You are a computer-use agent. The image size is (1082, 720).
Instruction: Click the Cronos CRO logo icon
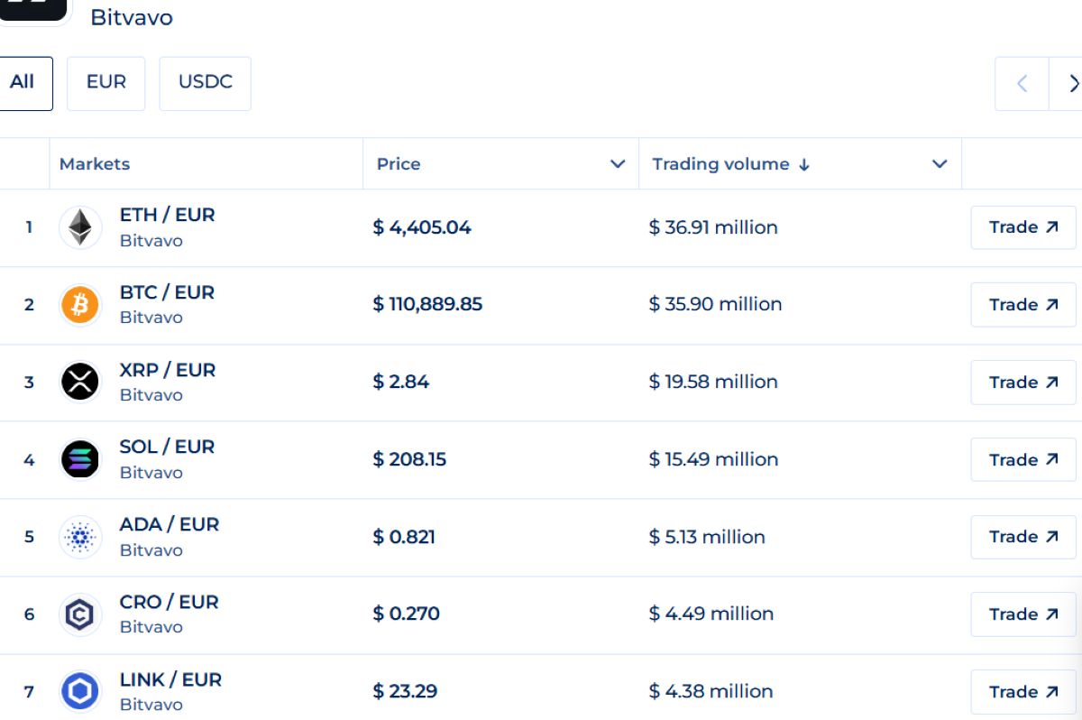[80, 614]
